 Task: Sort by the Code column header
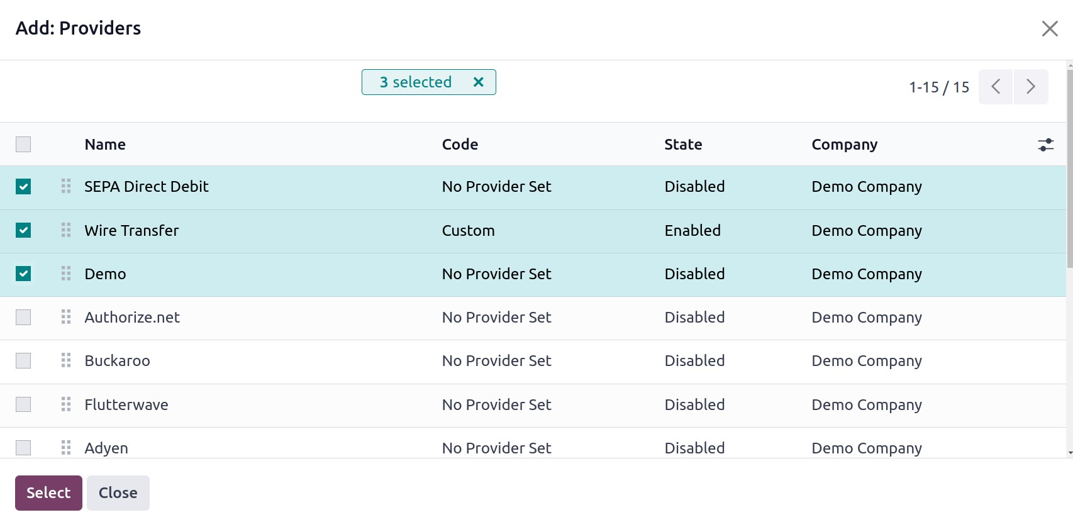(x=460, y=145)
